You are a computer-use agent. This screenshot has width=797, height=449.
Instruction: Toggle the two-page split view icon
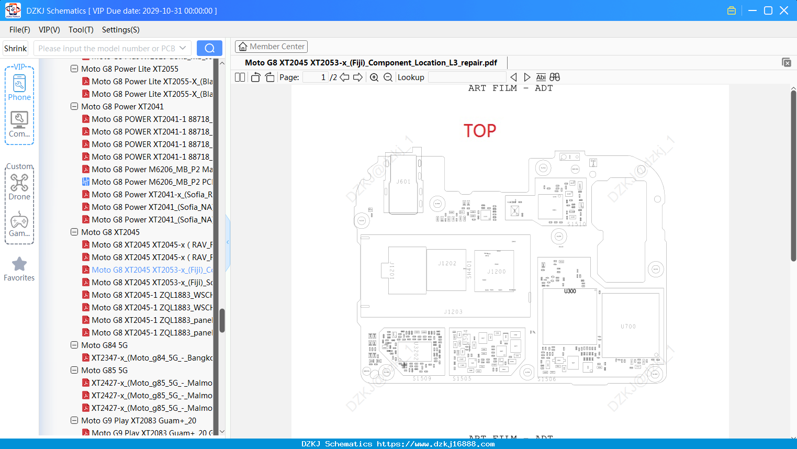[x=240, y=77]
